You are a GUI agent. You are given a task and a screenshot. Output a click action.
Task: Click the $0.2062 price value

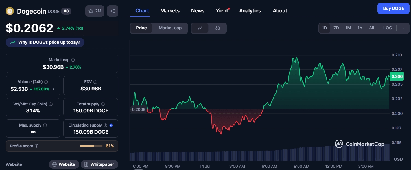[30, 28]
